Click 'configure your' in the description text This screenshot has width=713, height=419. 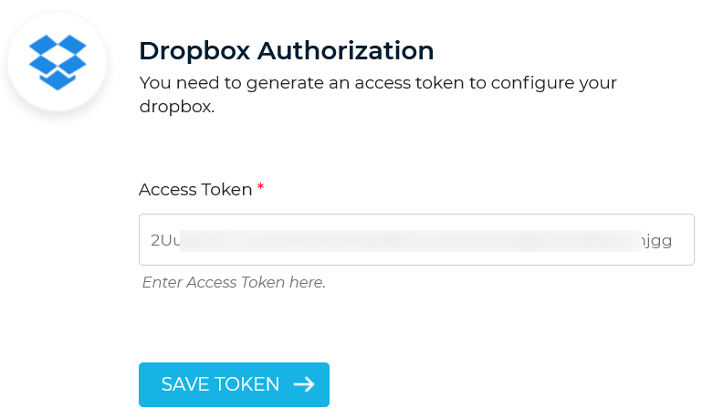(x=554, y=84)
